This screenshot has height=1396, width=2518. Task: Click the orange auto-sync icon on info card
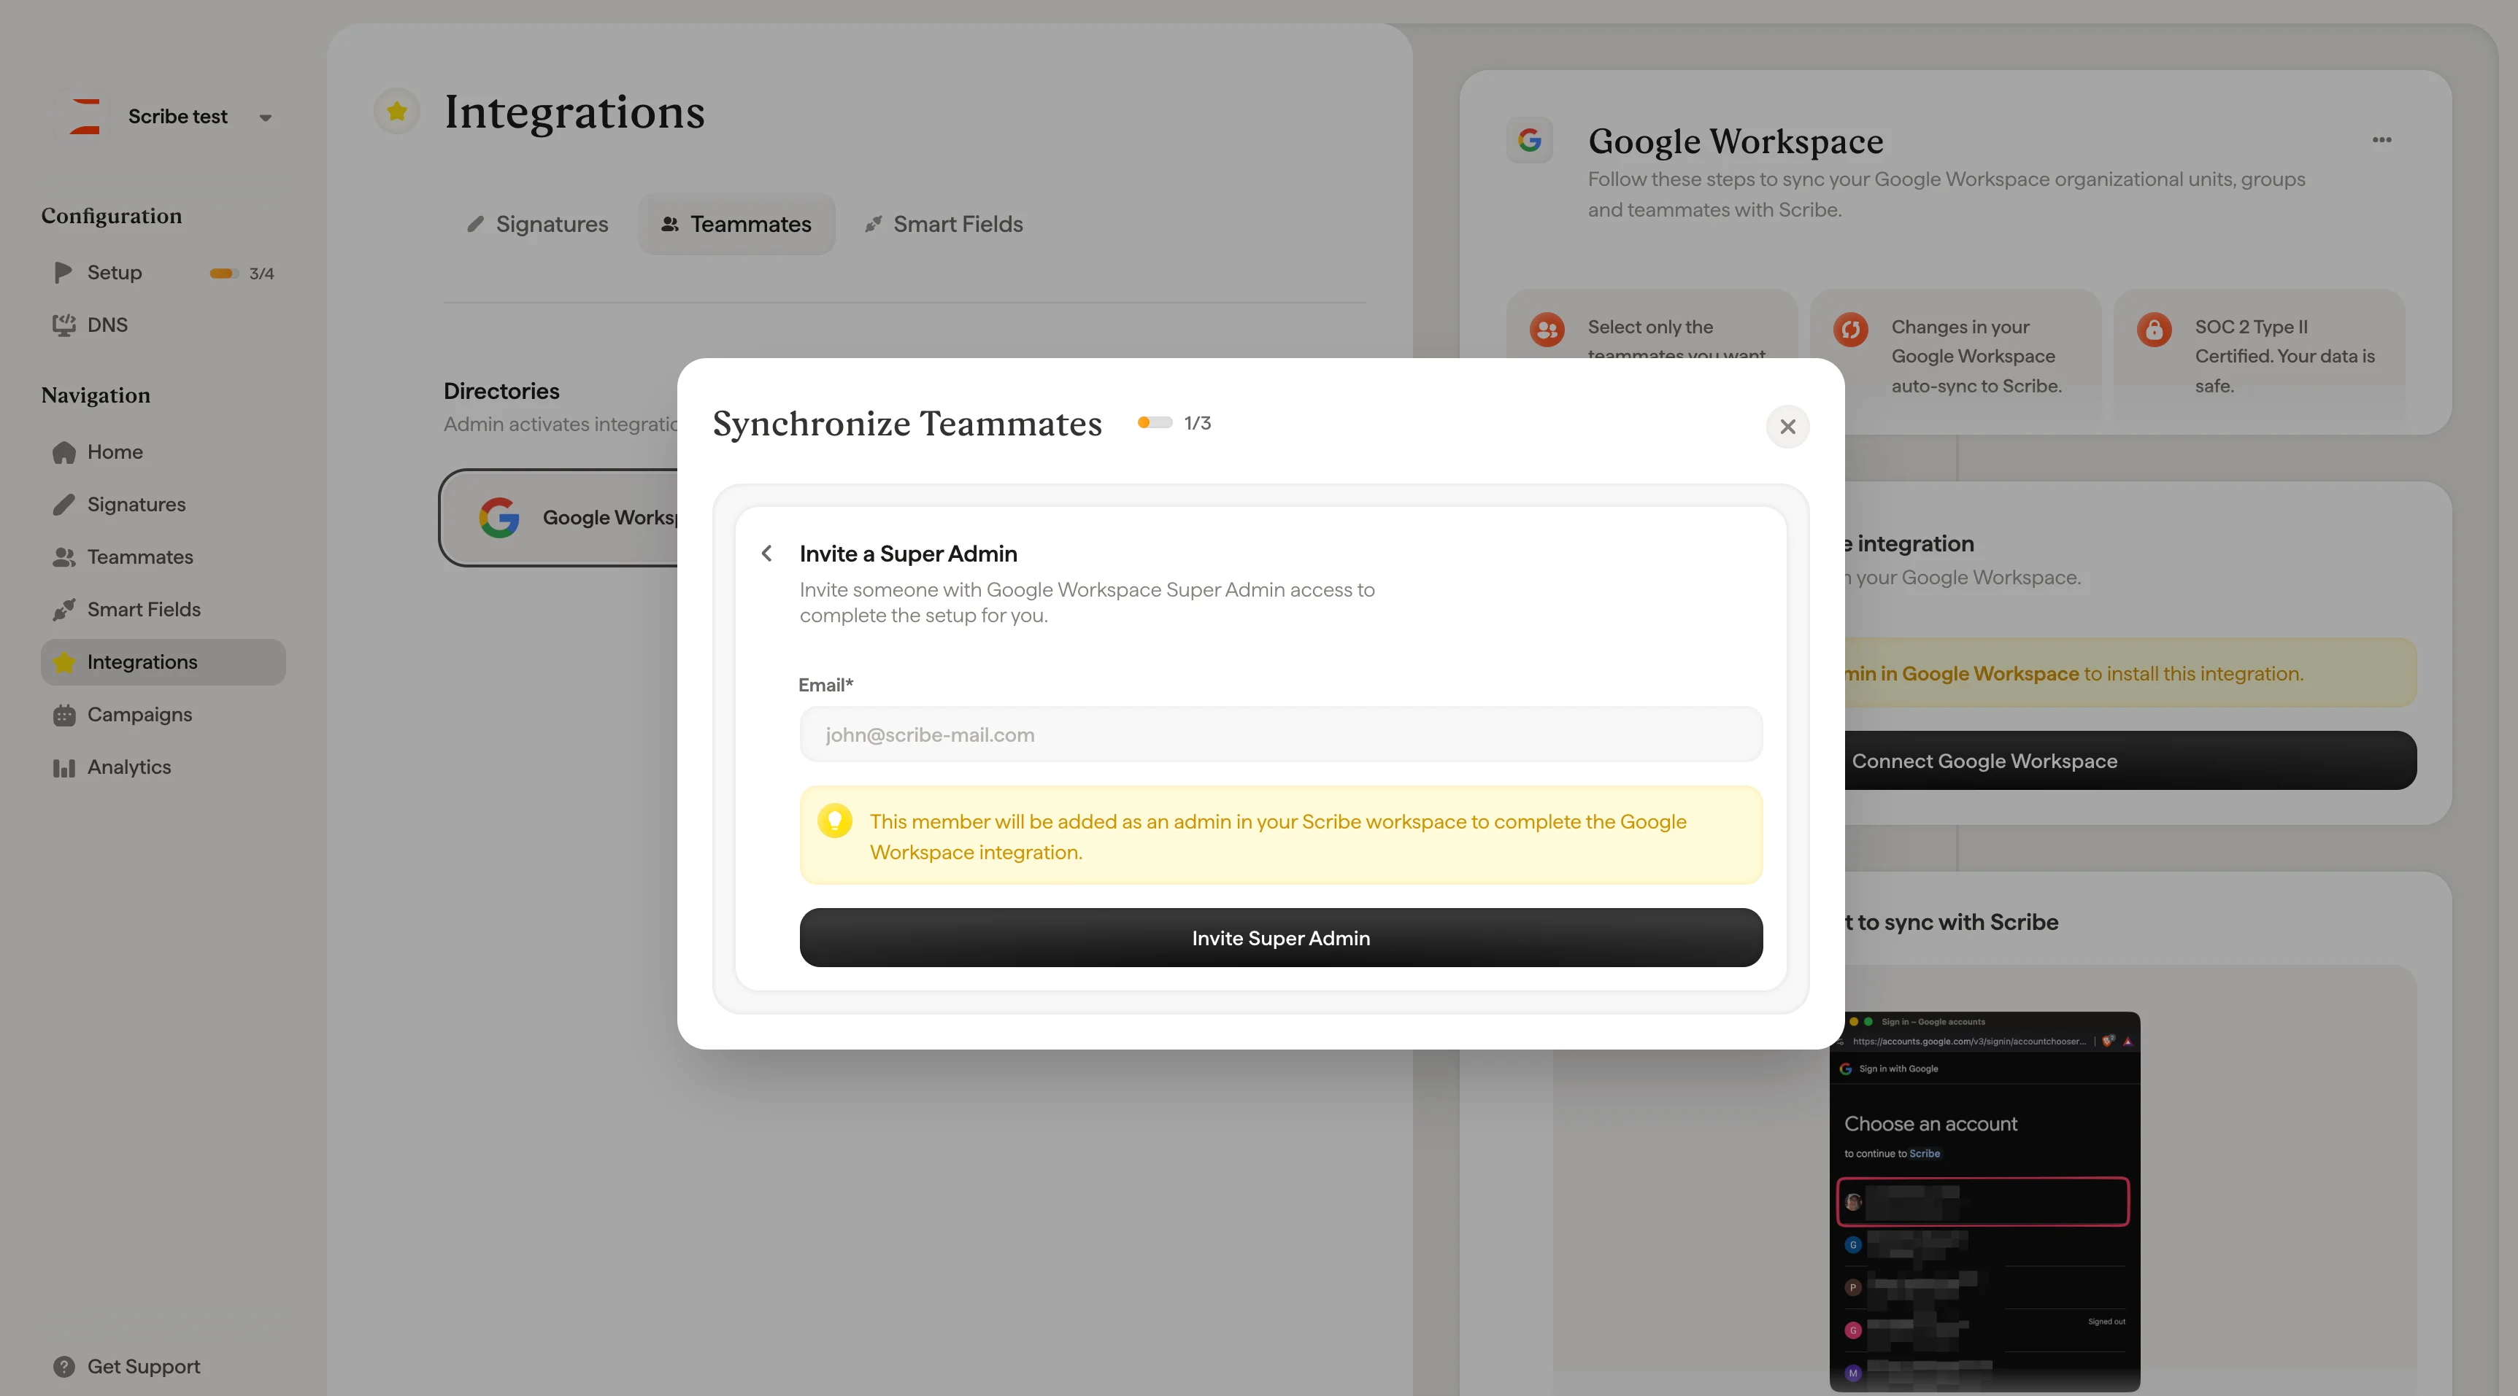click(1850, 329)
